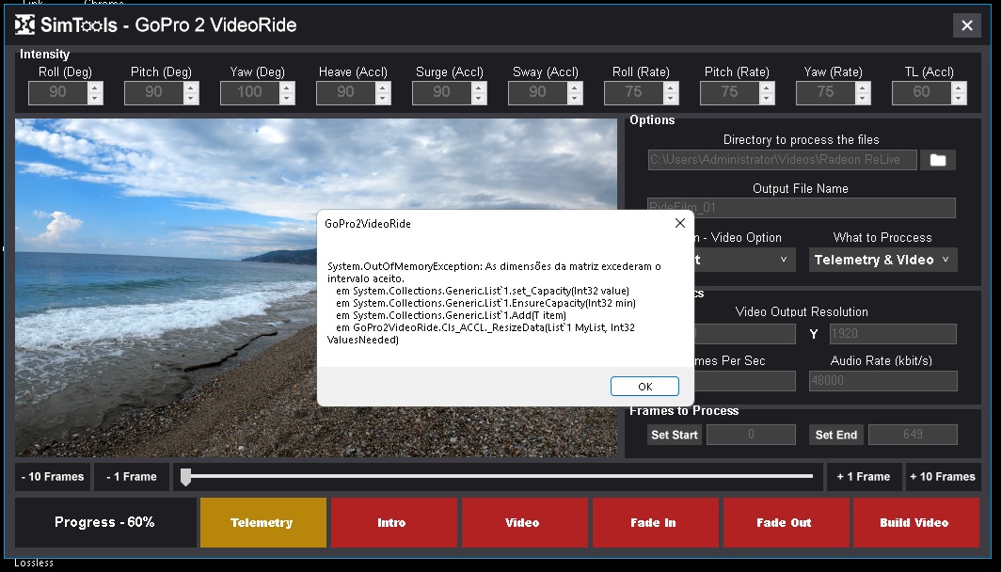This screenshot has height=572, width=1001.
Task: Step back with - 1 Frame button
Action: click(x=132, y=477)
